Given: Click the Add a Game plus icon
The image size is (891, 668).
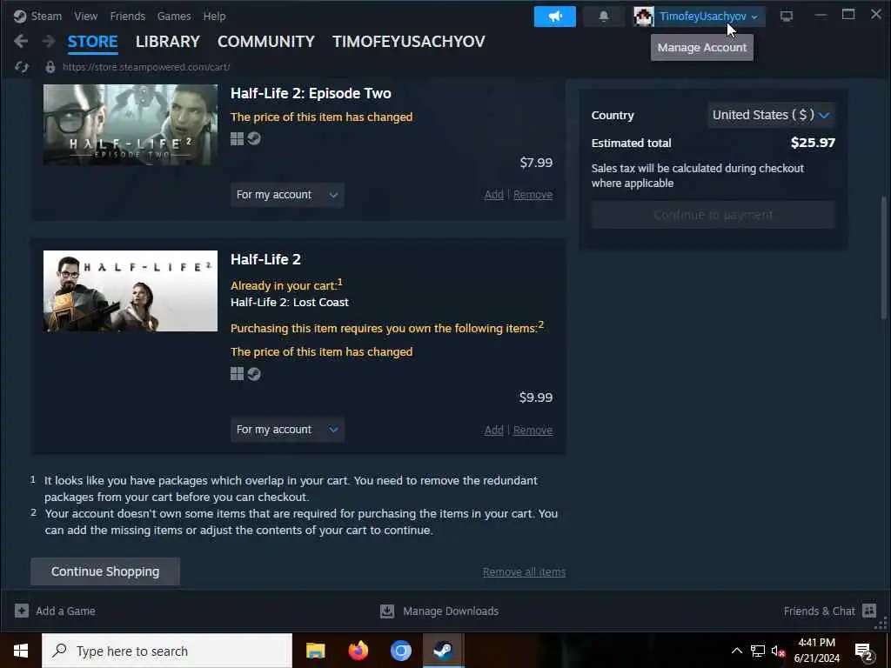Looking at the screenshot, I should click(x=22, y=611).
